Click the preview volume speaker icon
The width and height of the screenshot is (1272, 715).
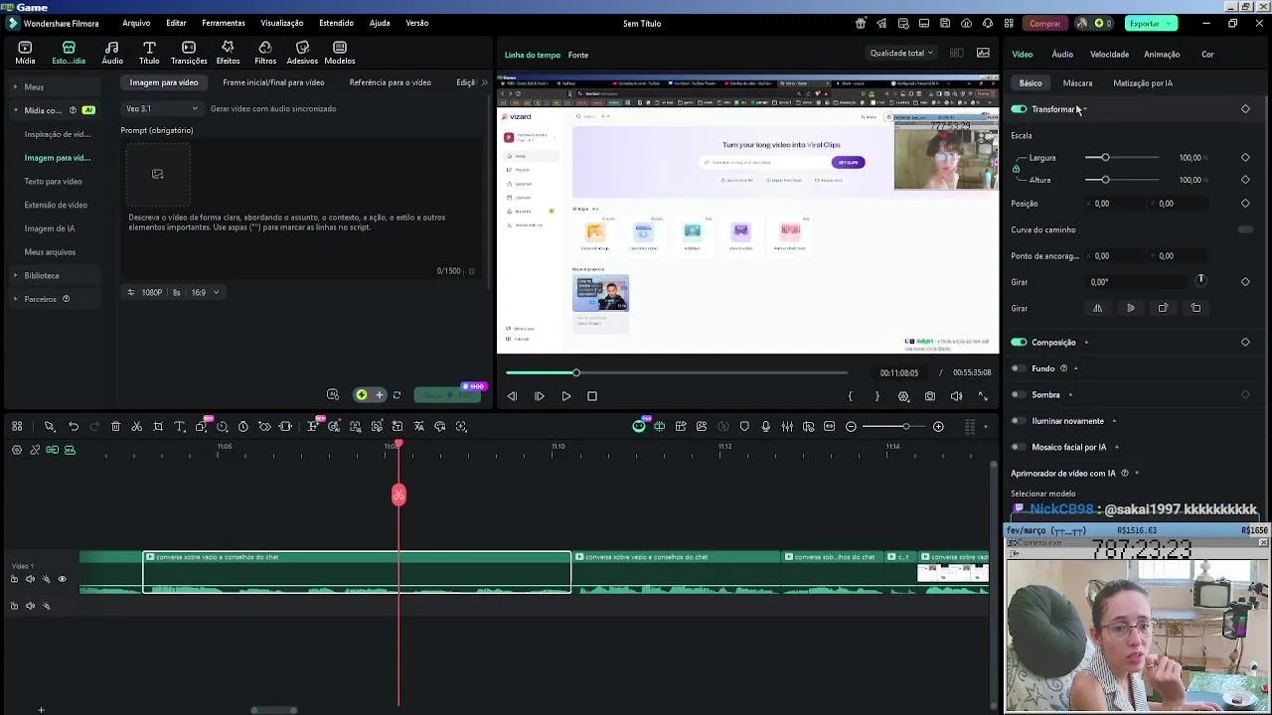click(x=956, y=396)
